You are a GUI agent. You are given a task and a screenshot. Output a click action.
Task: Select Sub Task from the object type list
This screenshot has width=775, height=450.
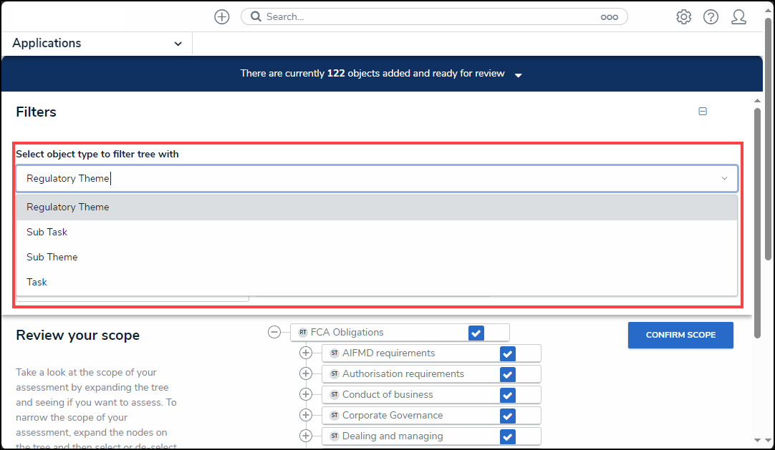(47, 232)
